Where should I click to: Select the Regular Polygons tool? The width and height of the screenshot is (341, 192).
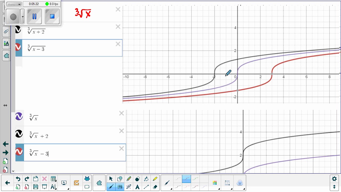137,179
